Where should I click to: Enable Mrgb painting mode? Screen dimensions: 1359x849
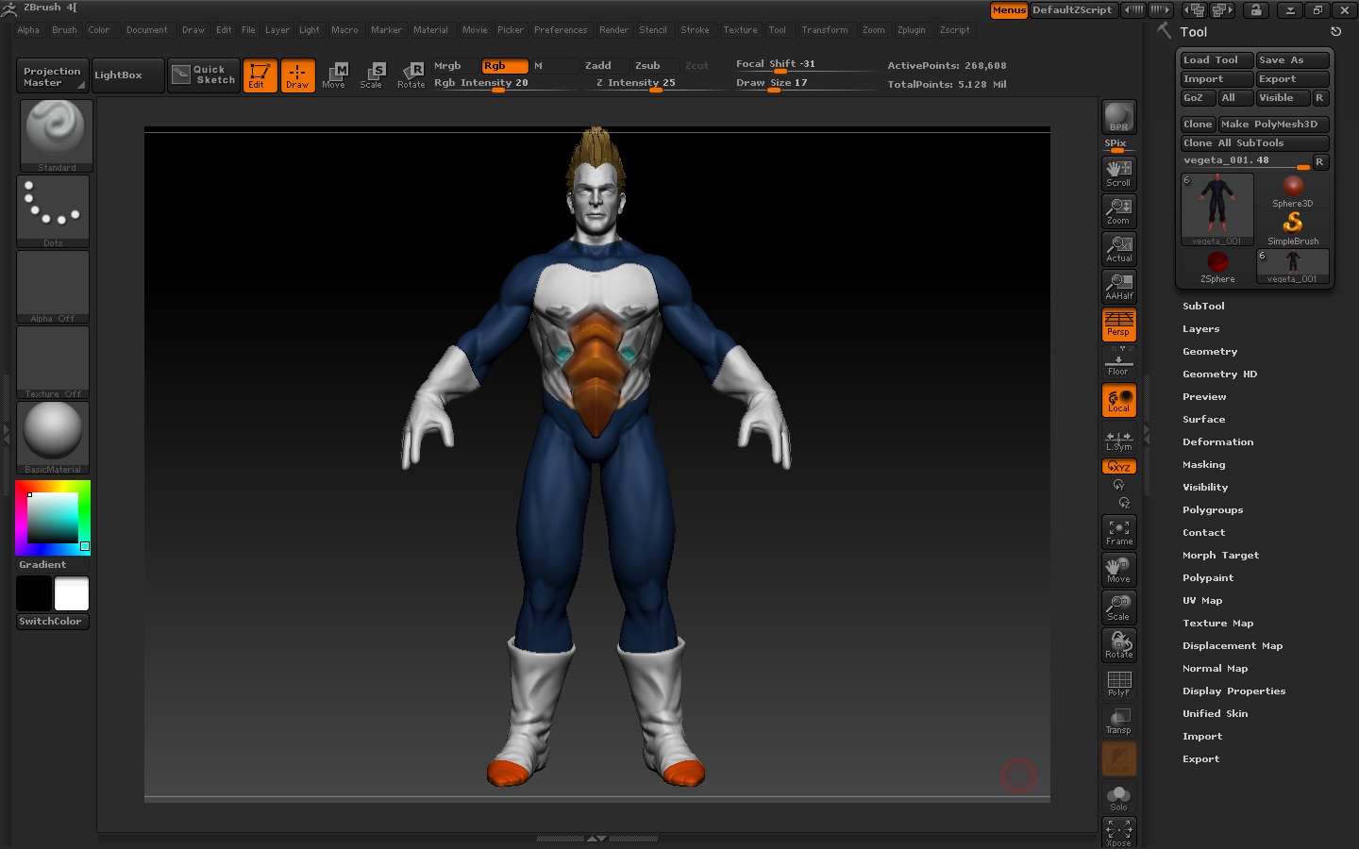click(x=454, y=66)
